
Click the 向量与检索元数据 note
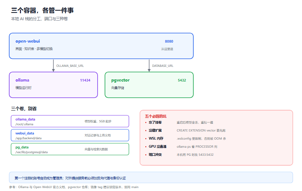pos(96,149)
